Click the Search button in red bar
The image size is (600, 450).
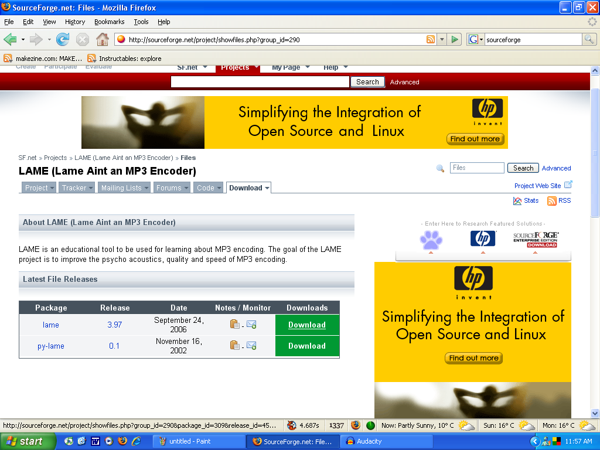[x=367, y=82]
